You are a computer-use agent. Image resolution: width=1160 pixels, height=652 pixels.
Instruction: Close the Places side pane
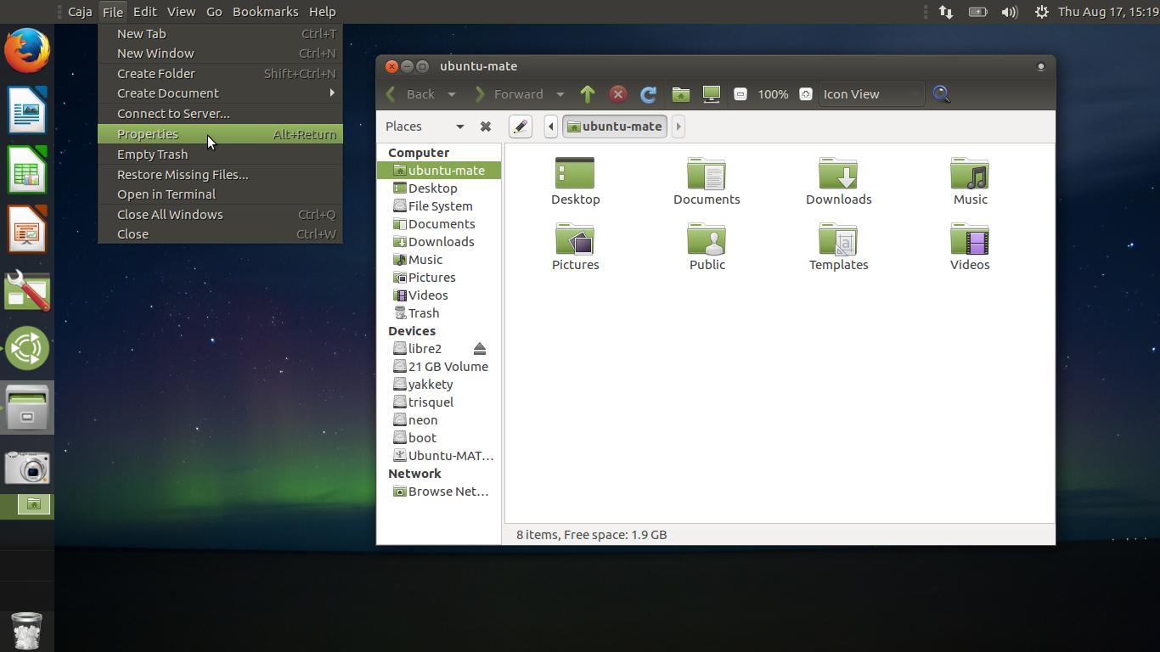[x=485, y=126]
